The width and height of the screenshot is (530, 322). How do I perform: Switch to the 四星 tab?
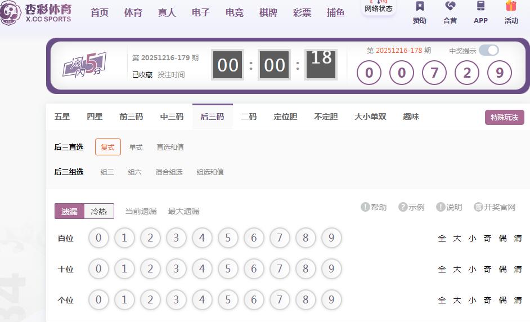point(95,117)
